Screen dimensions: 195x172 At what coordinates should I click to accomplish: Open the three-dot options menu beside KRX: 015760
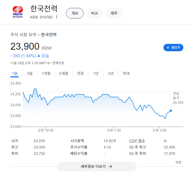coord(57,17)
